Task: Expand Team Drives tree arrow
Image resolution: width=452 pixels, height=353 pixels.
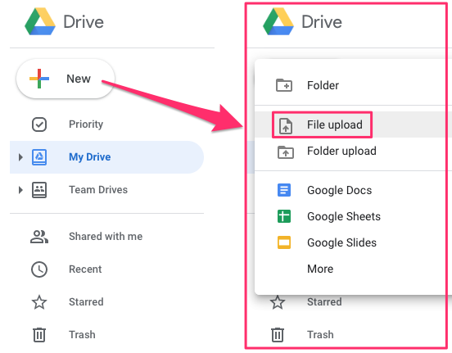Action: 20,190
